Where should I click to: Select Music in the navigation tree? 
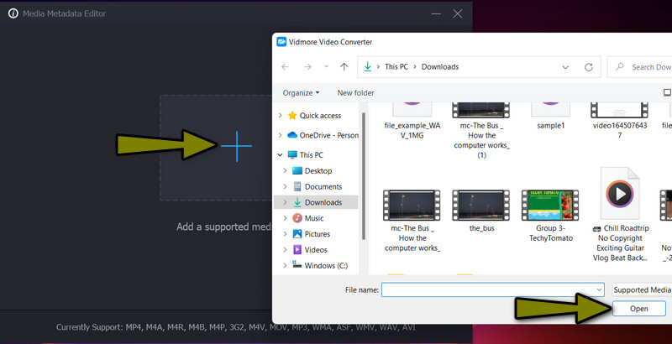click(x=315, y=218)
